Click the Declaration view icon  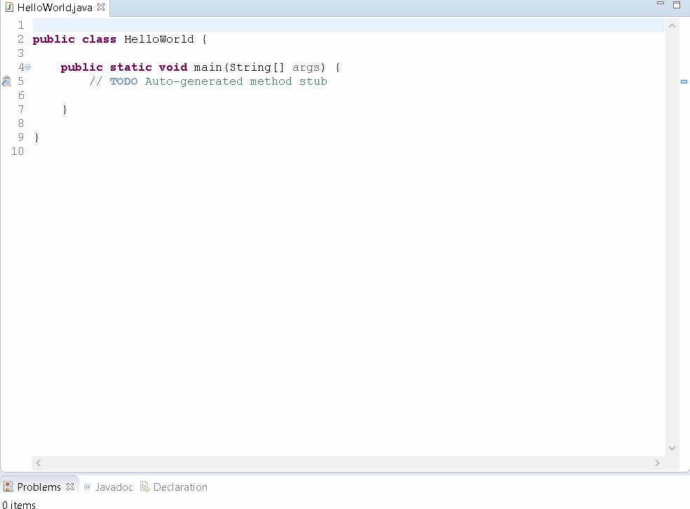point(144,487)
